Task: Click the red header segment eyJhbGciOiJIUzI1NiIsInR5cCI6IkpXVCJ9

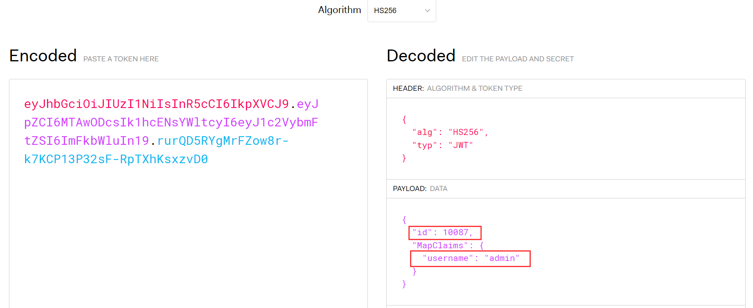Action: click(156, 104)
